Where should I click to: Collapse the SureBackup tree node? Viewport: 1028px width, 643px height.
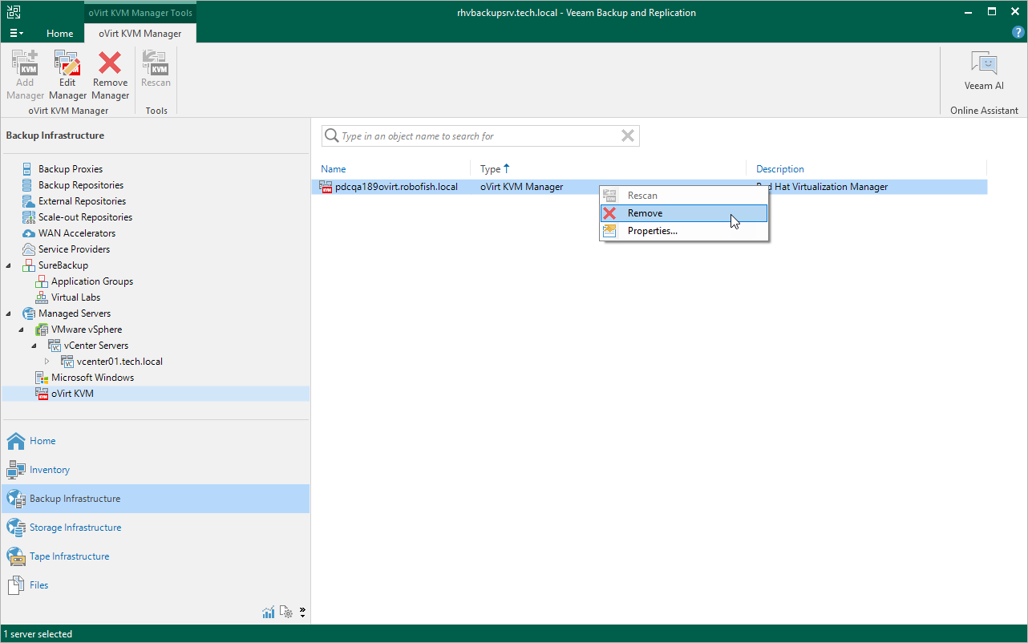tap(9, 265)
